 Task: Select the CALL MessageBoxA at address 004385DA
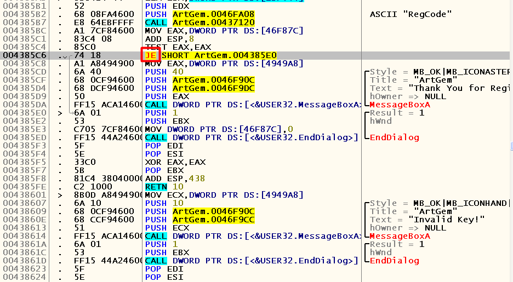click(253, 105)
